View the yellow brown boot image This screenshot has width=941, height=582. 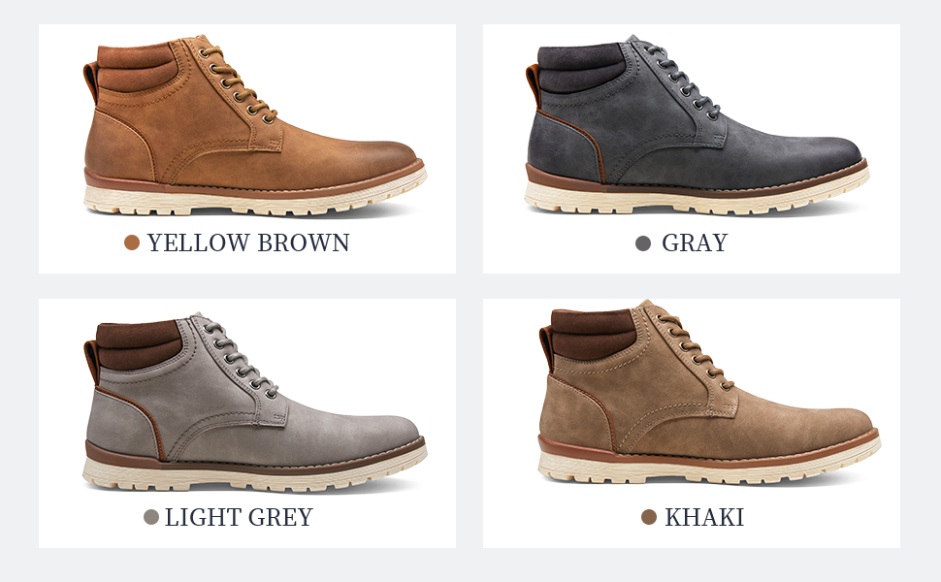point(254,124)
